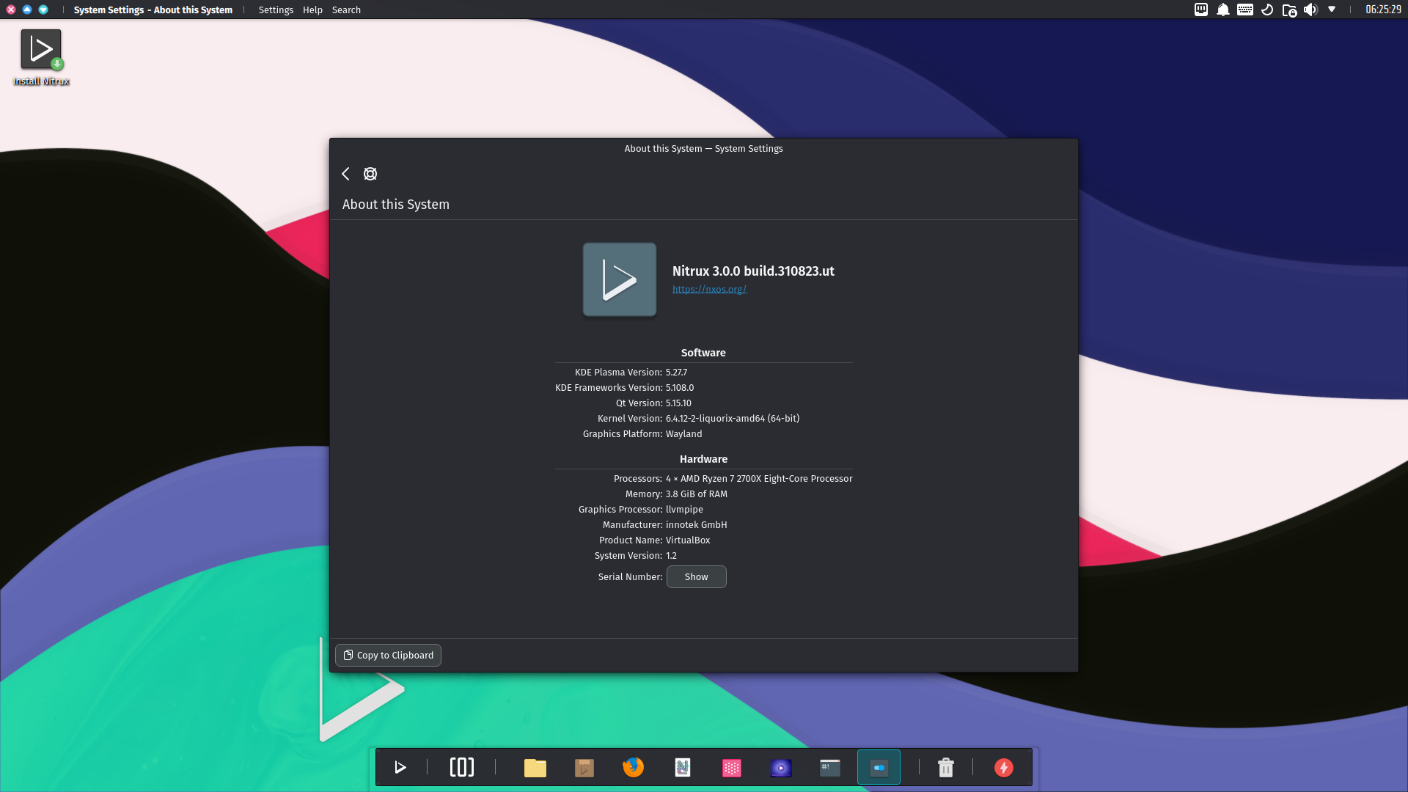Click the Show serial number button
The image size is (1408, 792).
[x=696, y=576]
